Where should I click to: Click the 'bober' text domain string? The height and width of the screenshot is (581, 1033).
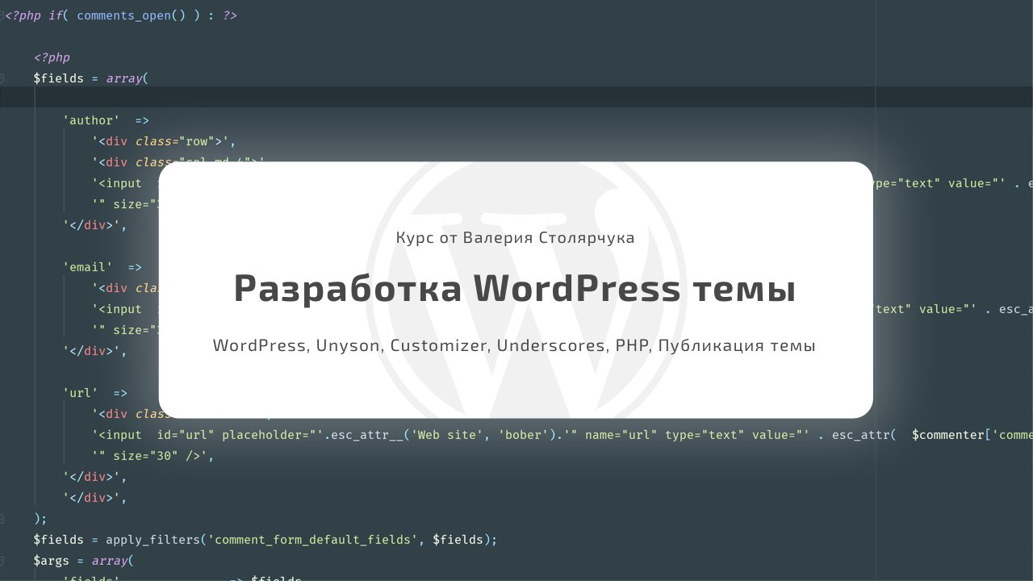[x=524, y=434]
